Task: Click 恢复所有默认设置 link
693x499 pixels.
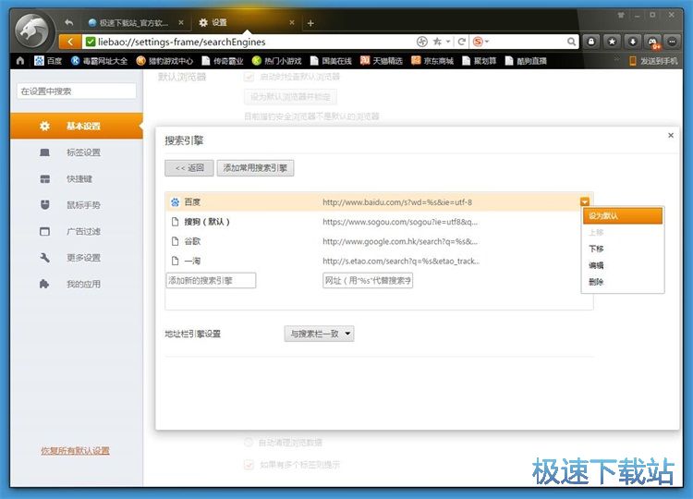Action: [x=75, y=451]
